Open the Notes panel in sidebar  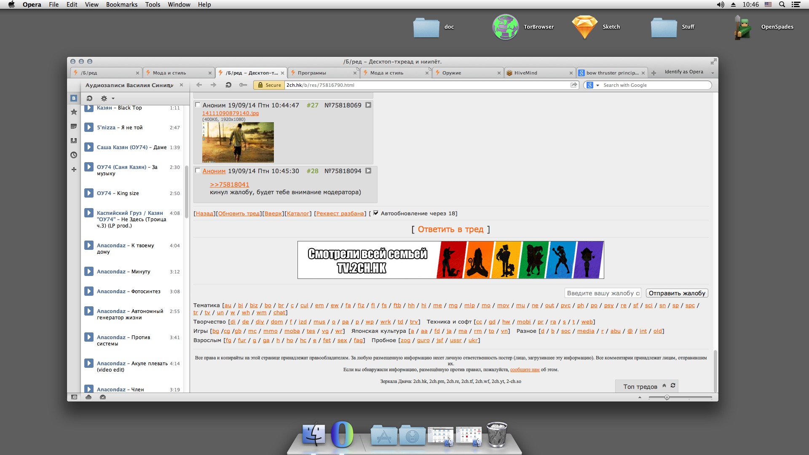click(74, 126)
